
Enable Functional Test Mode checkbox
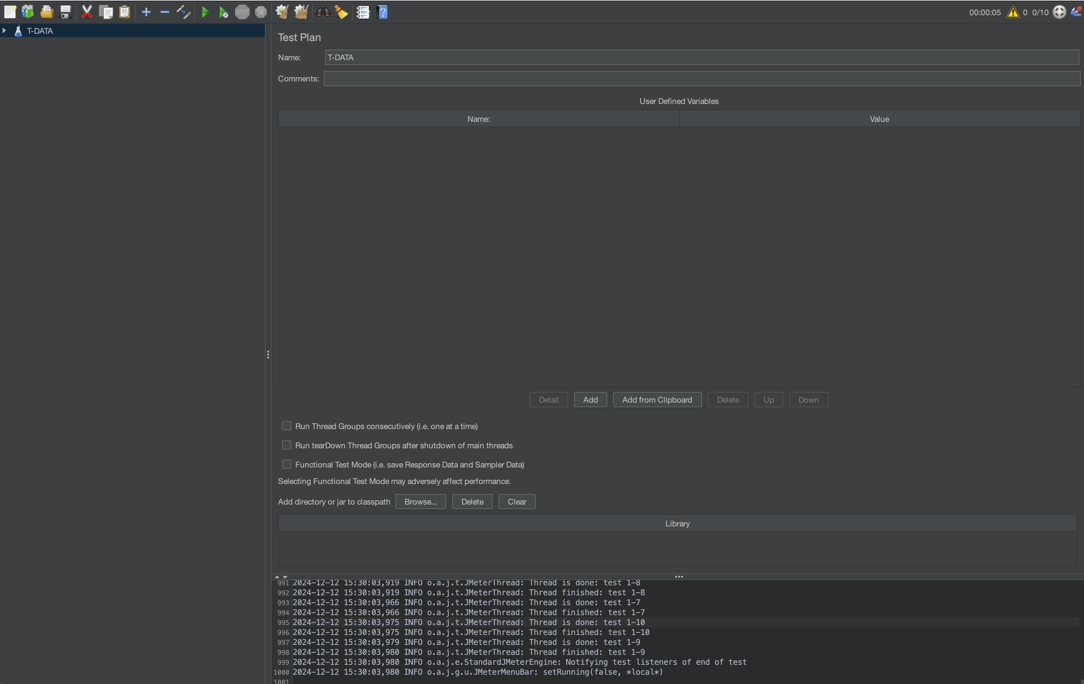click(x=286, y=464)
